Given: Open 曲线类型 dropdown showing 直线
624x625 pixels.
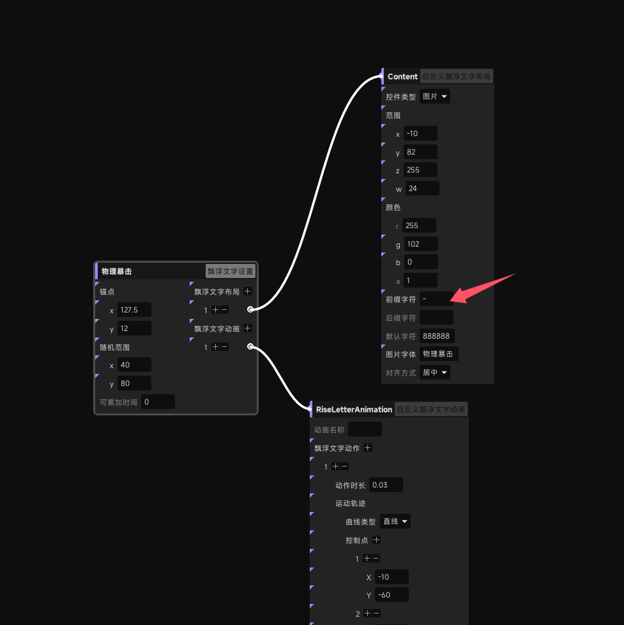Looking at the screenshot, I should click(395, 521).
